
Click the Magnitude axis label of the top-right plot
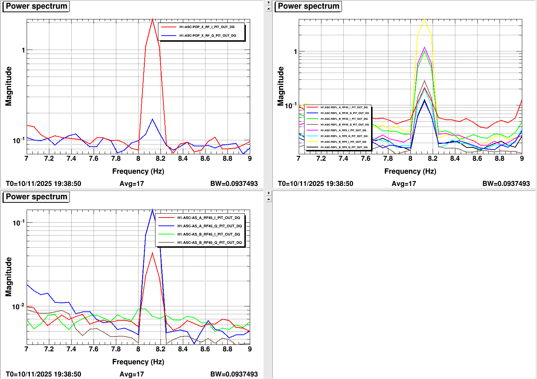(x=281, y=86)
